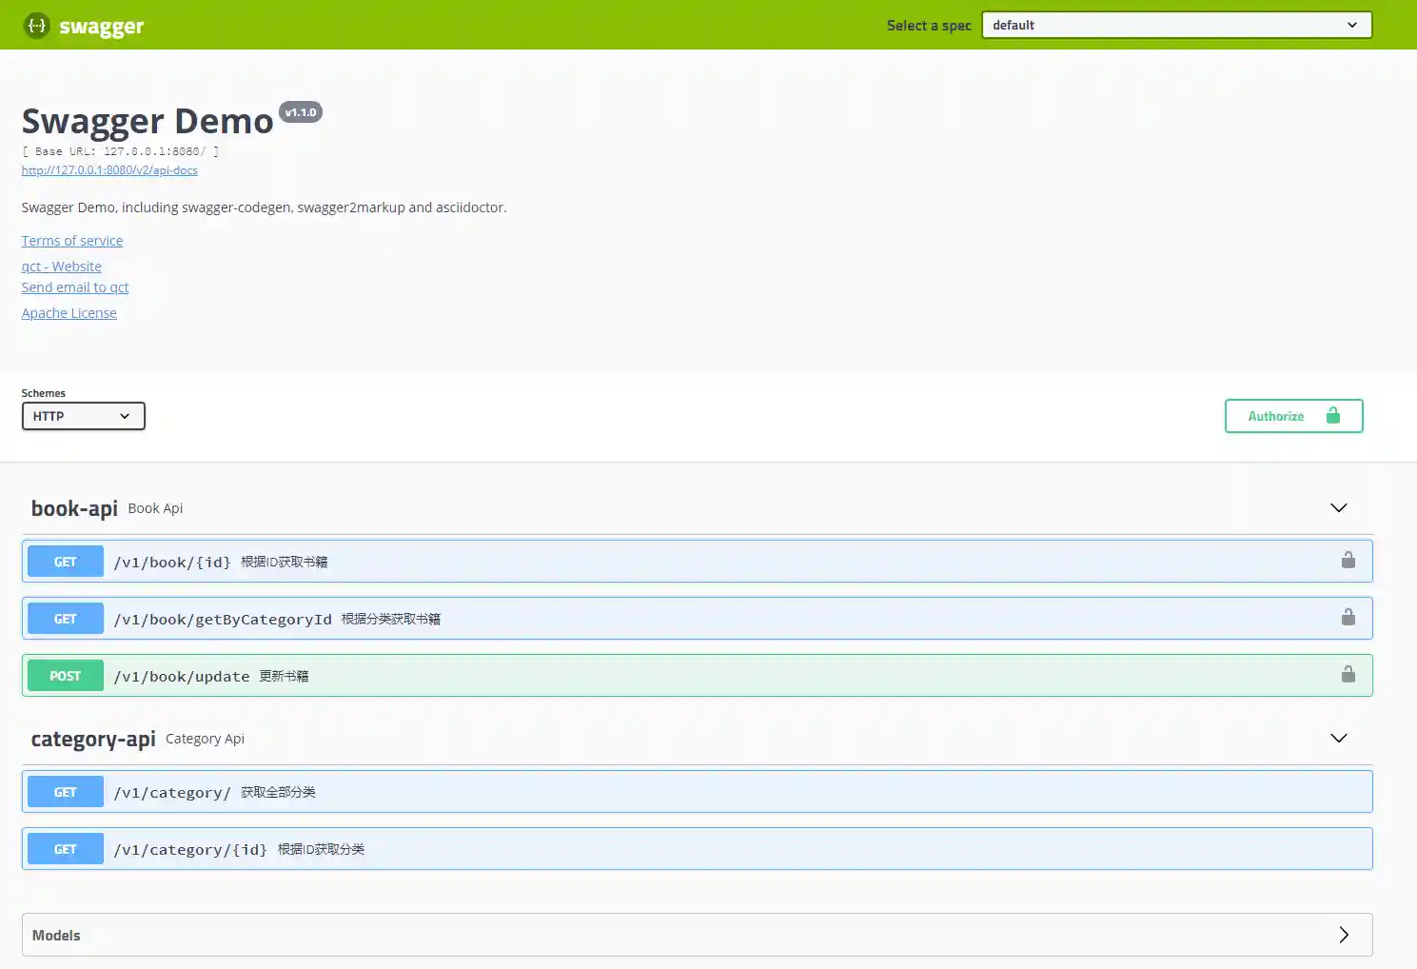Open the api-docs URL link
The width and height of the screenshot is (1417, 969).
pos(109,170)
